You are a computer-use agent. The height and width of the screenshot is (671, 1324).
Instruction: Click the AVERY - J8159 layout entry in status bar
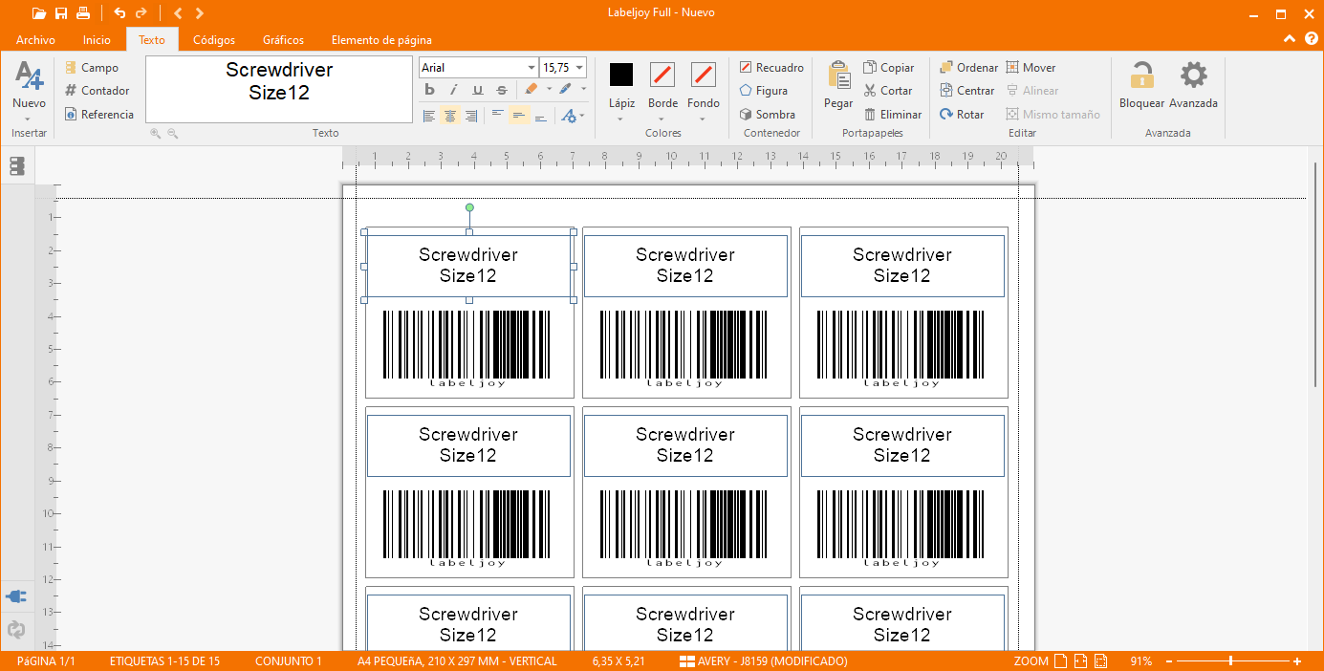tap(763, 661)
